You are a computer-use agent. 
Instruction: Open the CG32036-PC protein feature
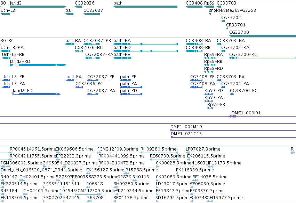[x=79, y=87]
